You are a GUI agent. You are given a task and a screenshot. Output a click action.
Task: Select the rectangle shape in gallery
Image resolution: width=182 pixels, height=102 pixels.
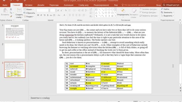click(106, 10)
